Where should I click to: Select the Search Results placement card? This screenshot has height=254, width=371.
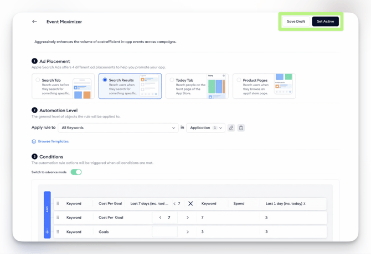pos(130,86)
